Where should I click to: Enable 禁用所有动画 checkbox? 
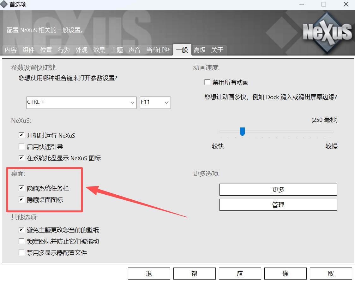coord(207,82)
